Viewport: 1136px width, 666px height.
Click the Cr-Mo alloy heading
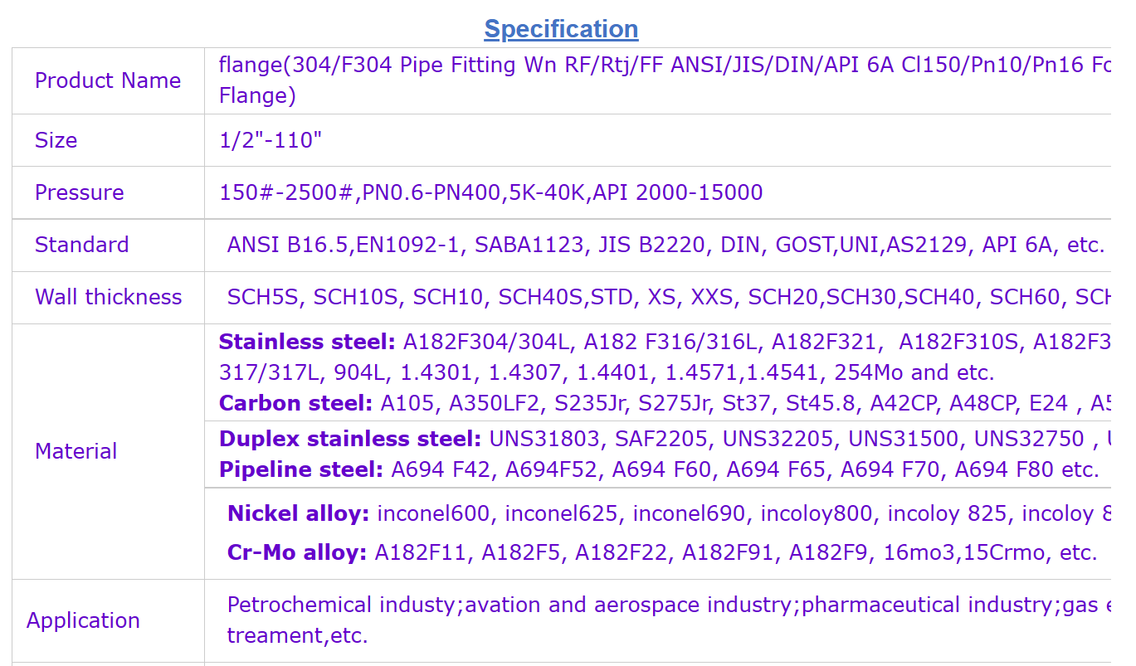296,552
